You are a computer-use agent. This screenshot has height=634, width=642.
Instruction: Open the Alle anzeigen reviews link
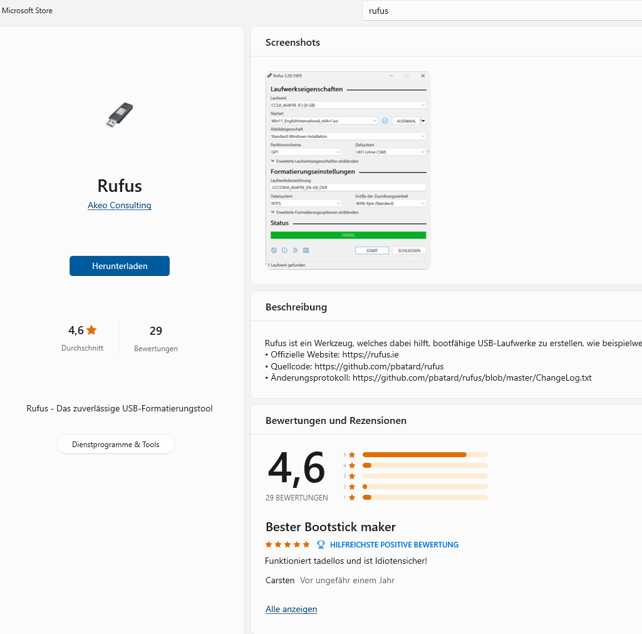pyautogui.click(x=291, y=609)
